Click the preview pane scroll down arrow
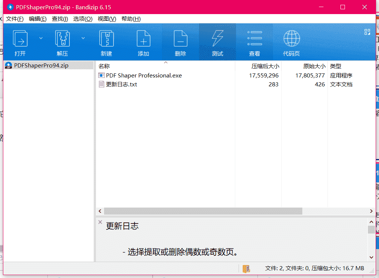The height and width of the screenshot is (278, 379). pyautogui.click(x=371, y=258)
